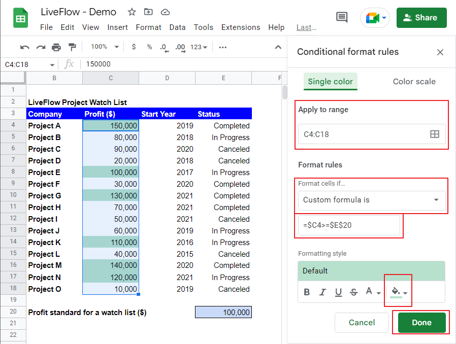
Task: Increase decimal places
Action: (x=180, y=47)
